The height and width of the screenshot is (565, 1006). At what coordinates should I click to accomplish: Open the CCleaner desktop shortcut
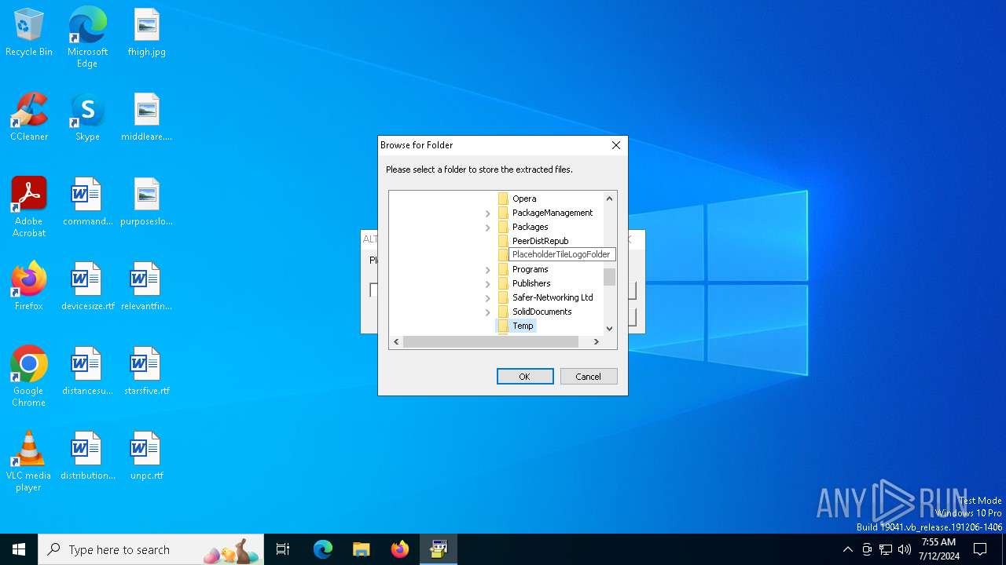[29, 118]
